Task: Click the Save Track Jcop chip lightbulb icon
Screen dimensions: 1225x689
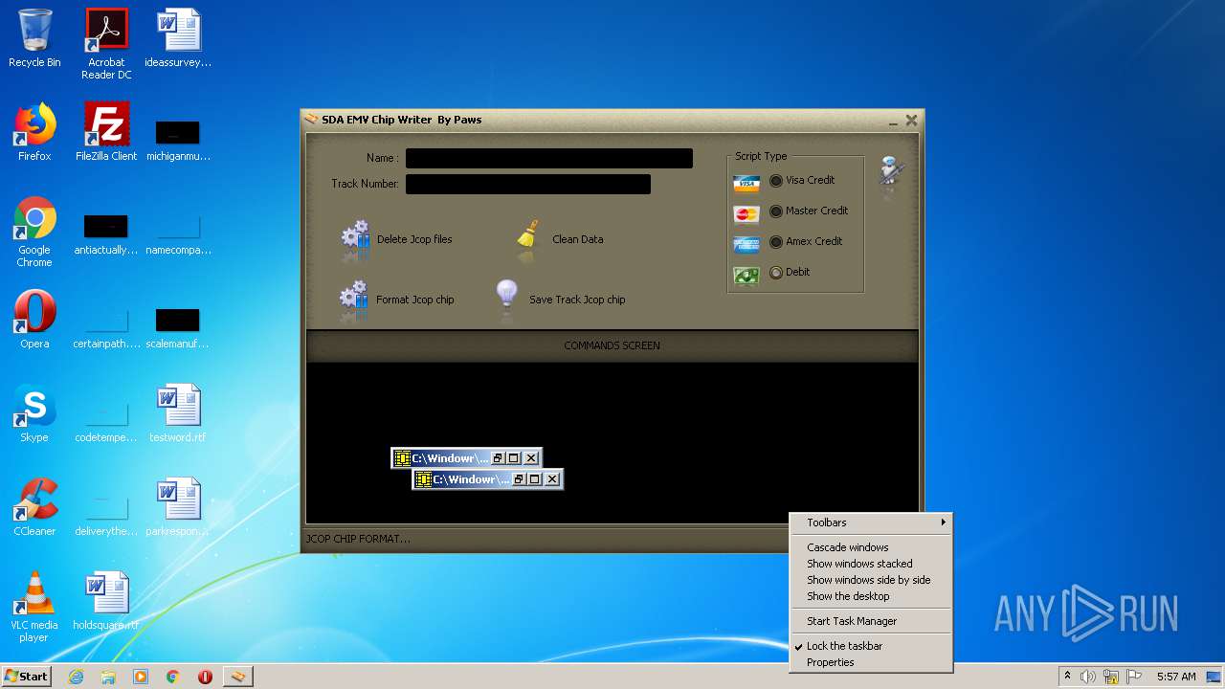Action: pos(506,298)
